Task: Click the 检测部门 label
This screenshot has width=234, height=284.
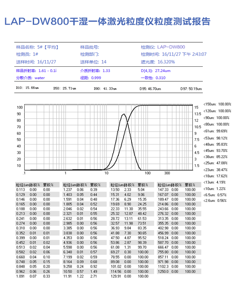Action: 89,54
